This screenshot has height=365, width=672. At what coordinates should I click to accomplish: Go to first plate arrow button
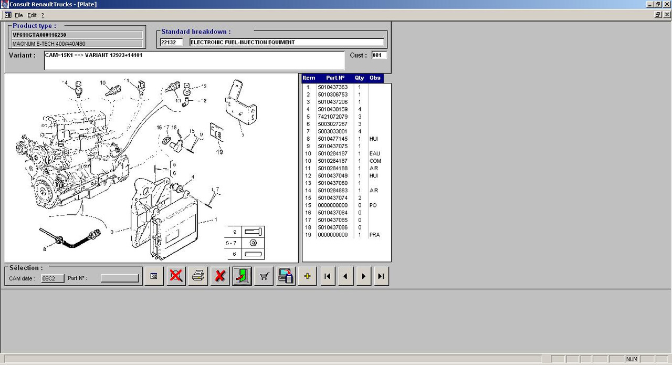327,276
